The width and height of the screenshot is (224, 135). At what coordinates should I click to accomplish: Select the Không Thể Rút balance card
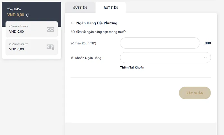click(31, 47)
